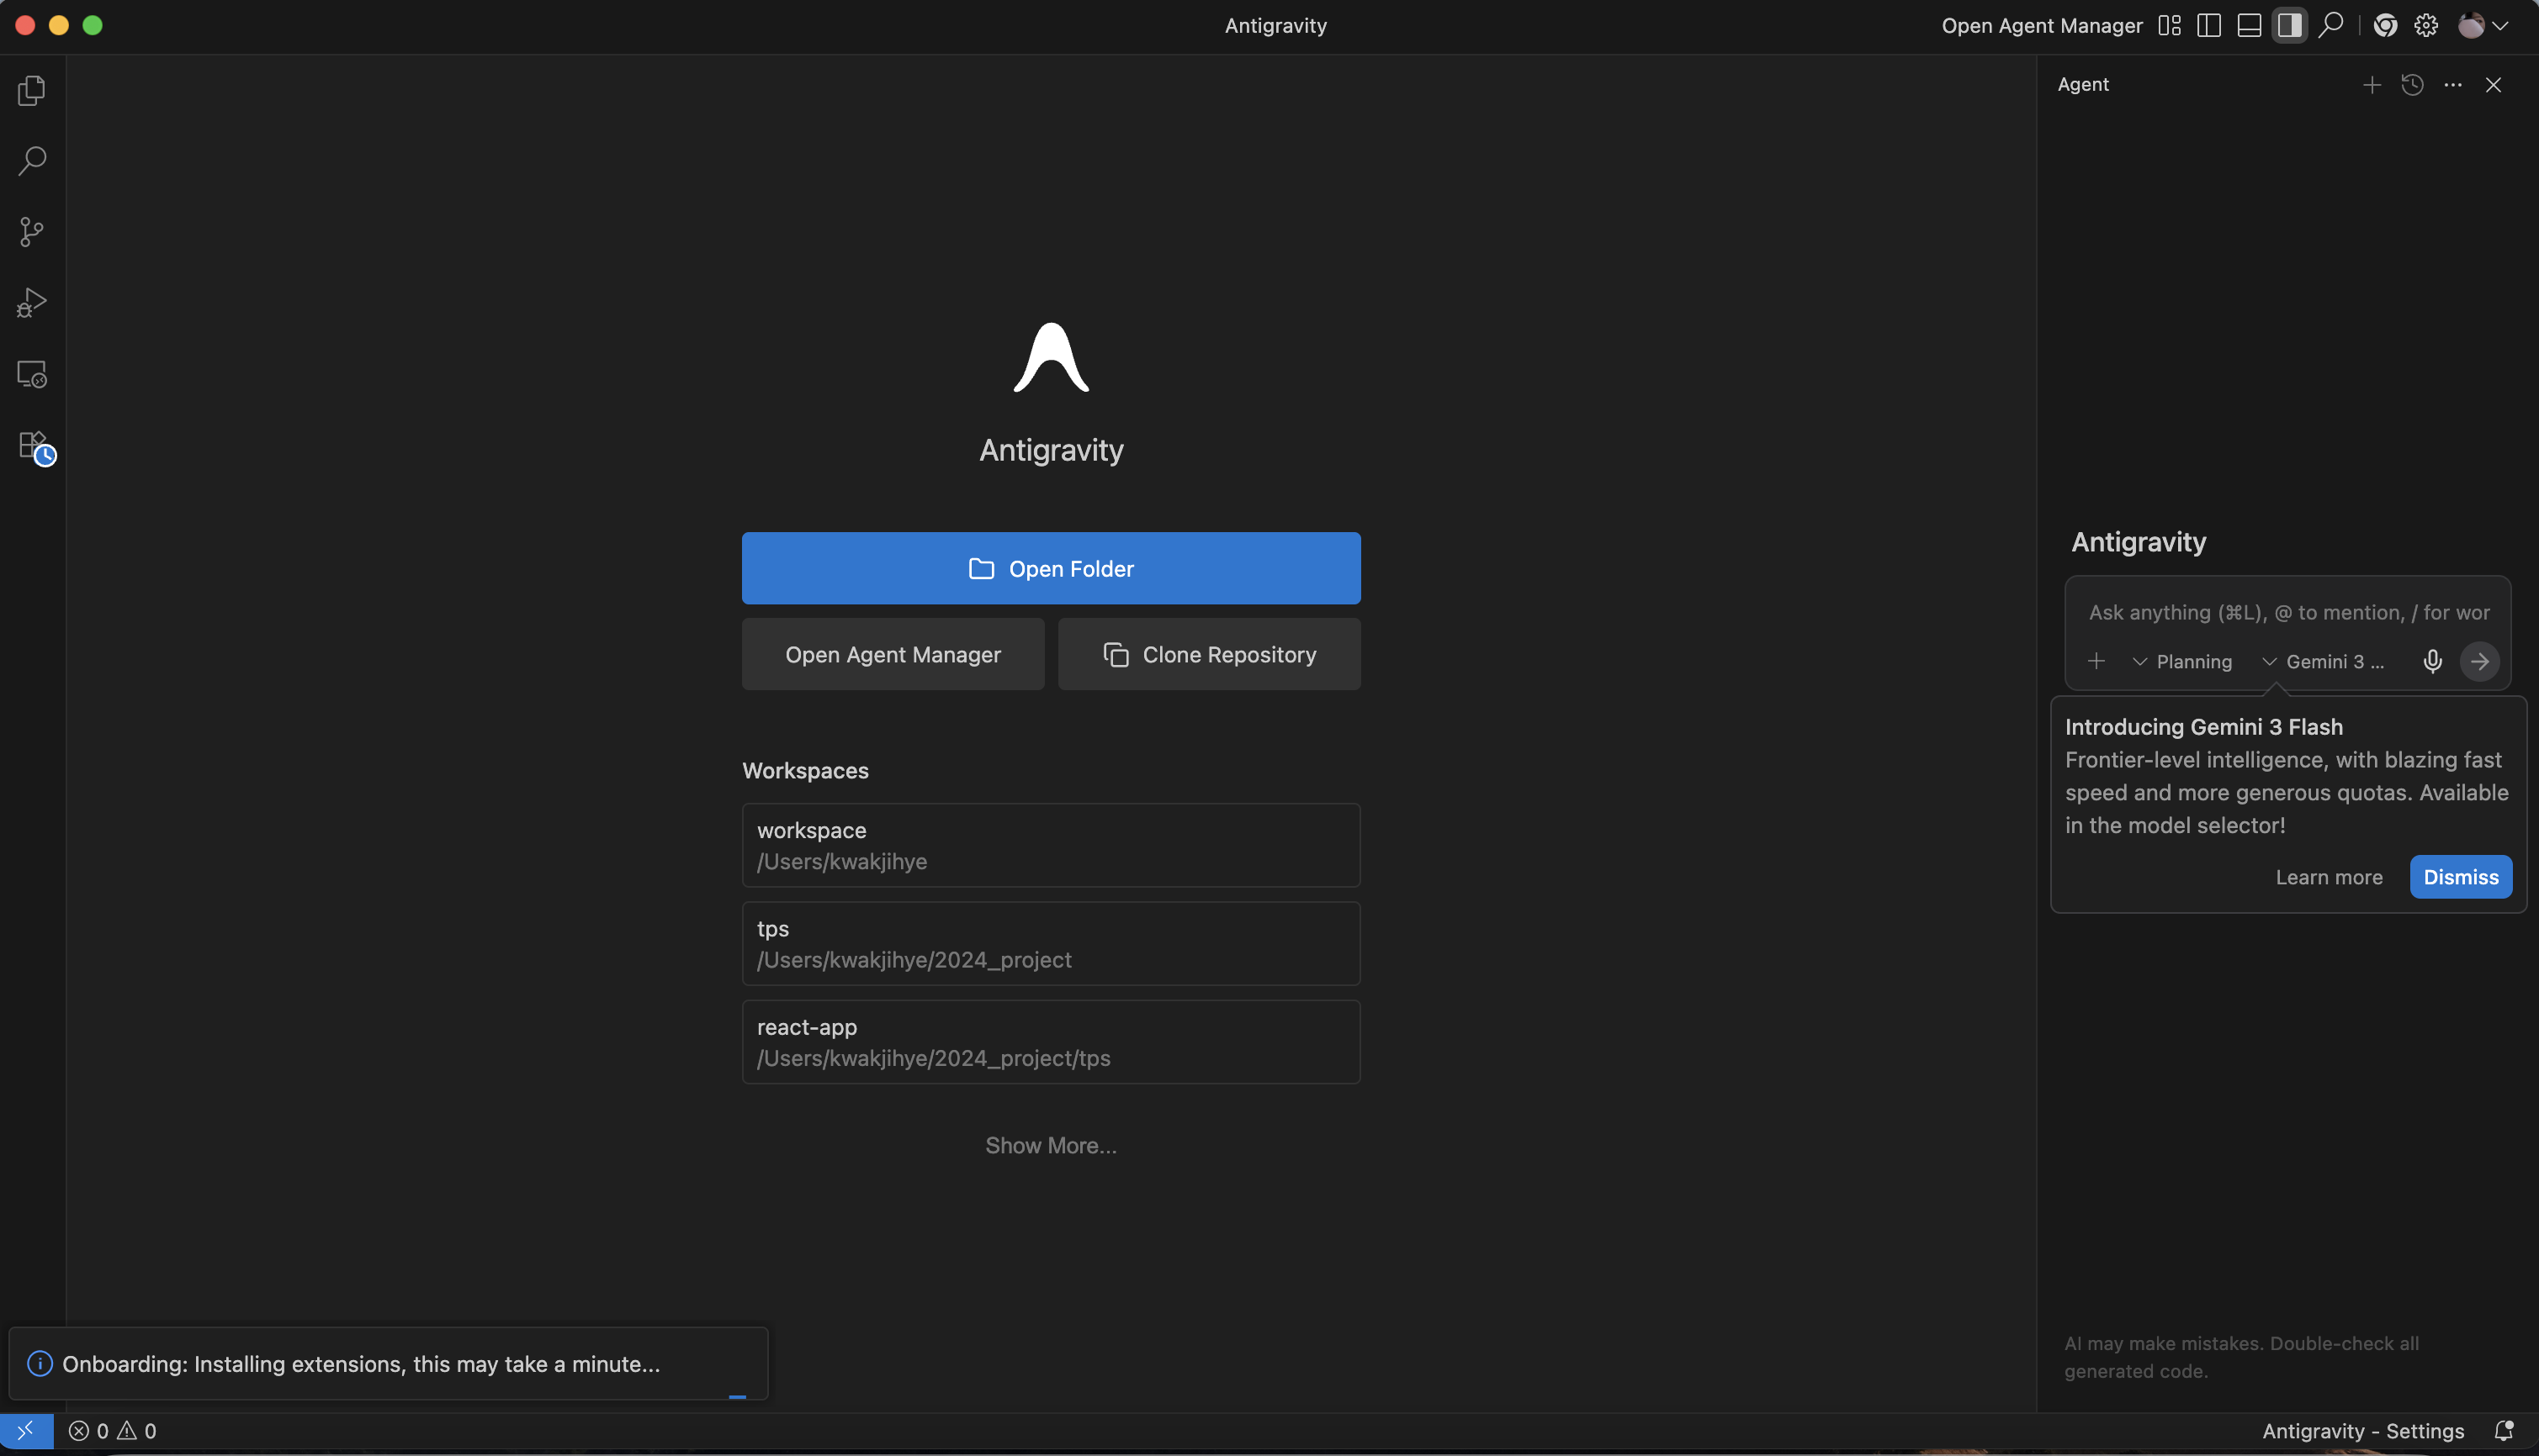Toggle the primary side bar

point(2208,26)
